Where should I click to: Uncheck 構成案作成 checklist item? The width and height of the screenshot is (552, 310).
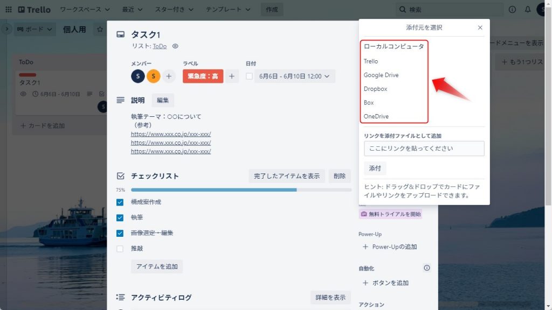coord(120,202)
